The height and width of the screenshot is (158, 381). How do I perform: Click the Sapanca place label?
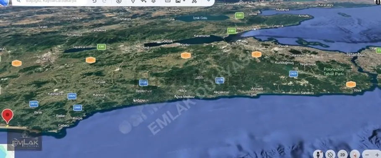[78, 47]
